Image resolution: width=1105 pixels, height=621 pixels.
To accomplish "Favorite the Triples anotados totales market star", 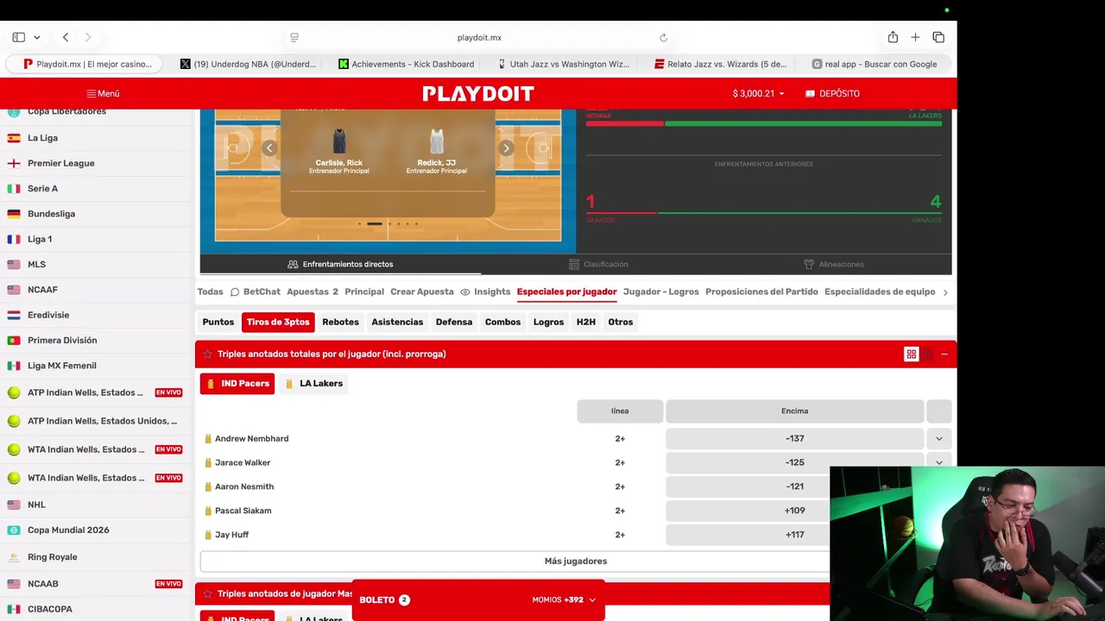I will click(207, 354).
